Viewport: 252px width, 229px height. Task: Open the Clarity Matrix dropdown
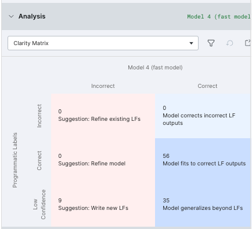103,43
